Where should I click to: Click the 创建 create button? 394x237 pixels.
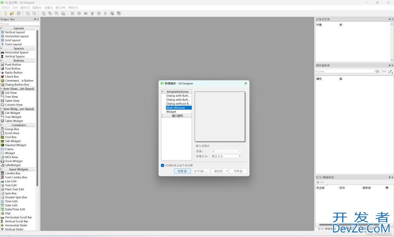(182, 171)
